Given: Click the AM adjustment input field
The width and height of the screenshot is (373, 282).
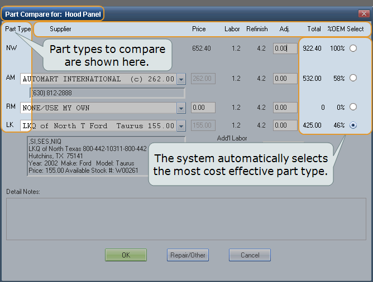Looking at the screenshot, I should (285, 79).
